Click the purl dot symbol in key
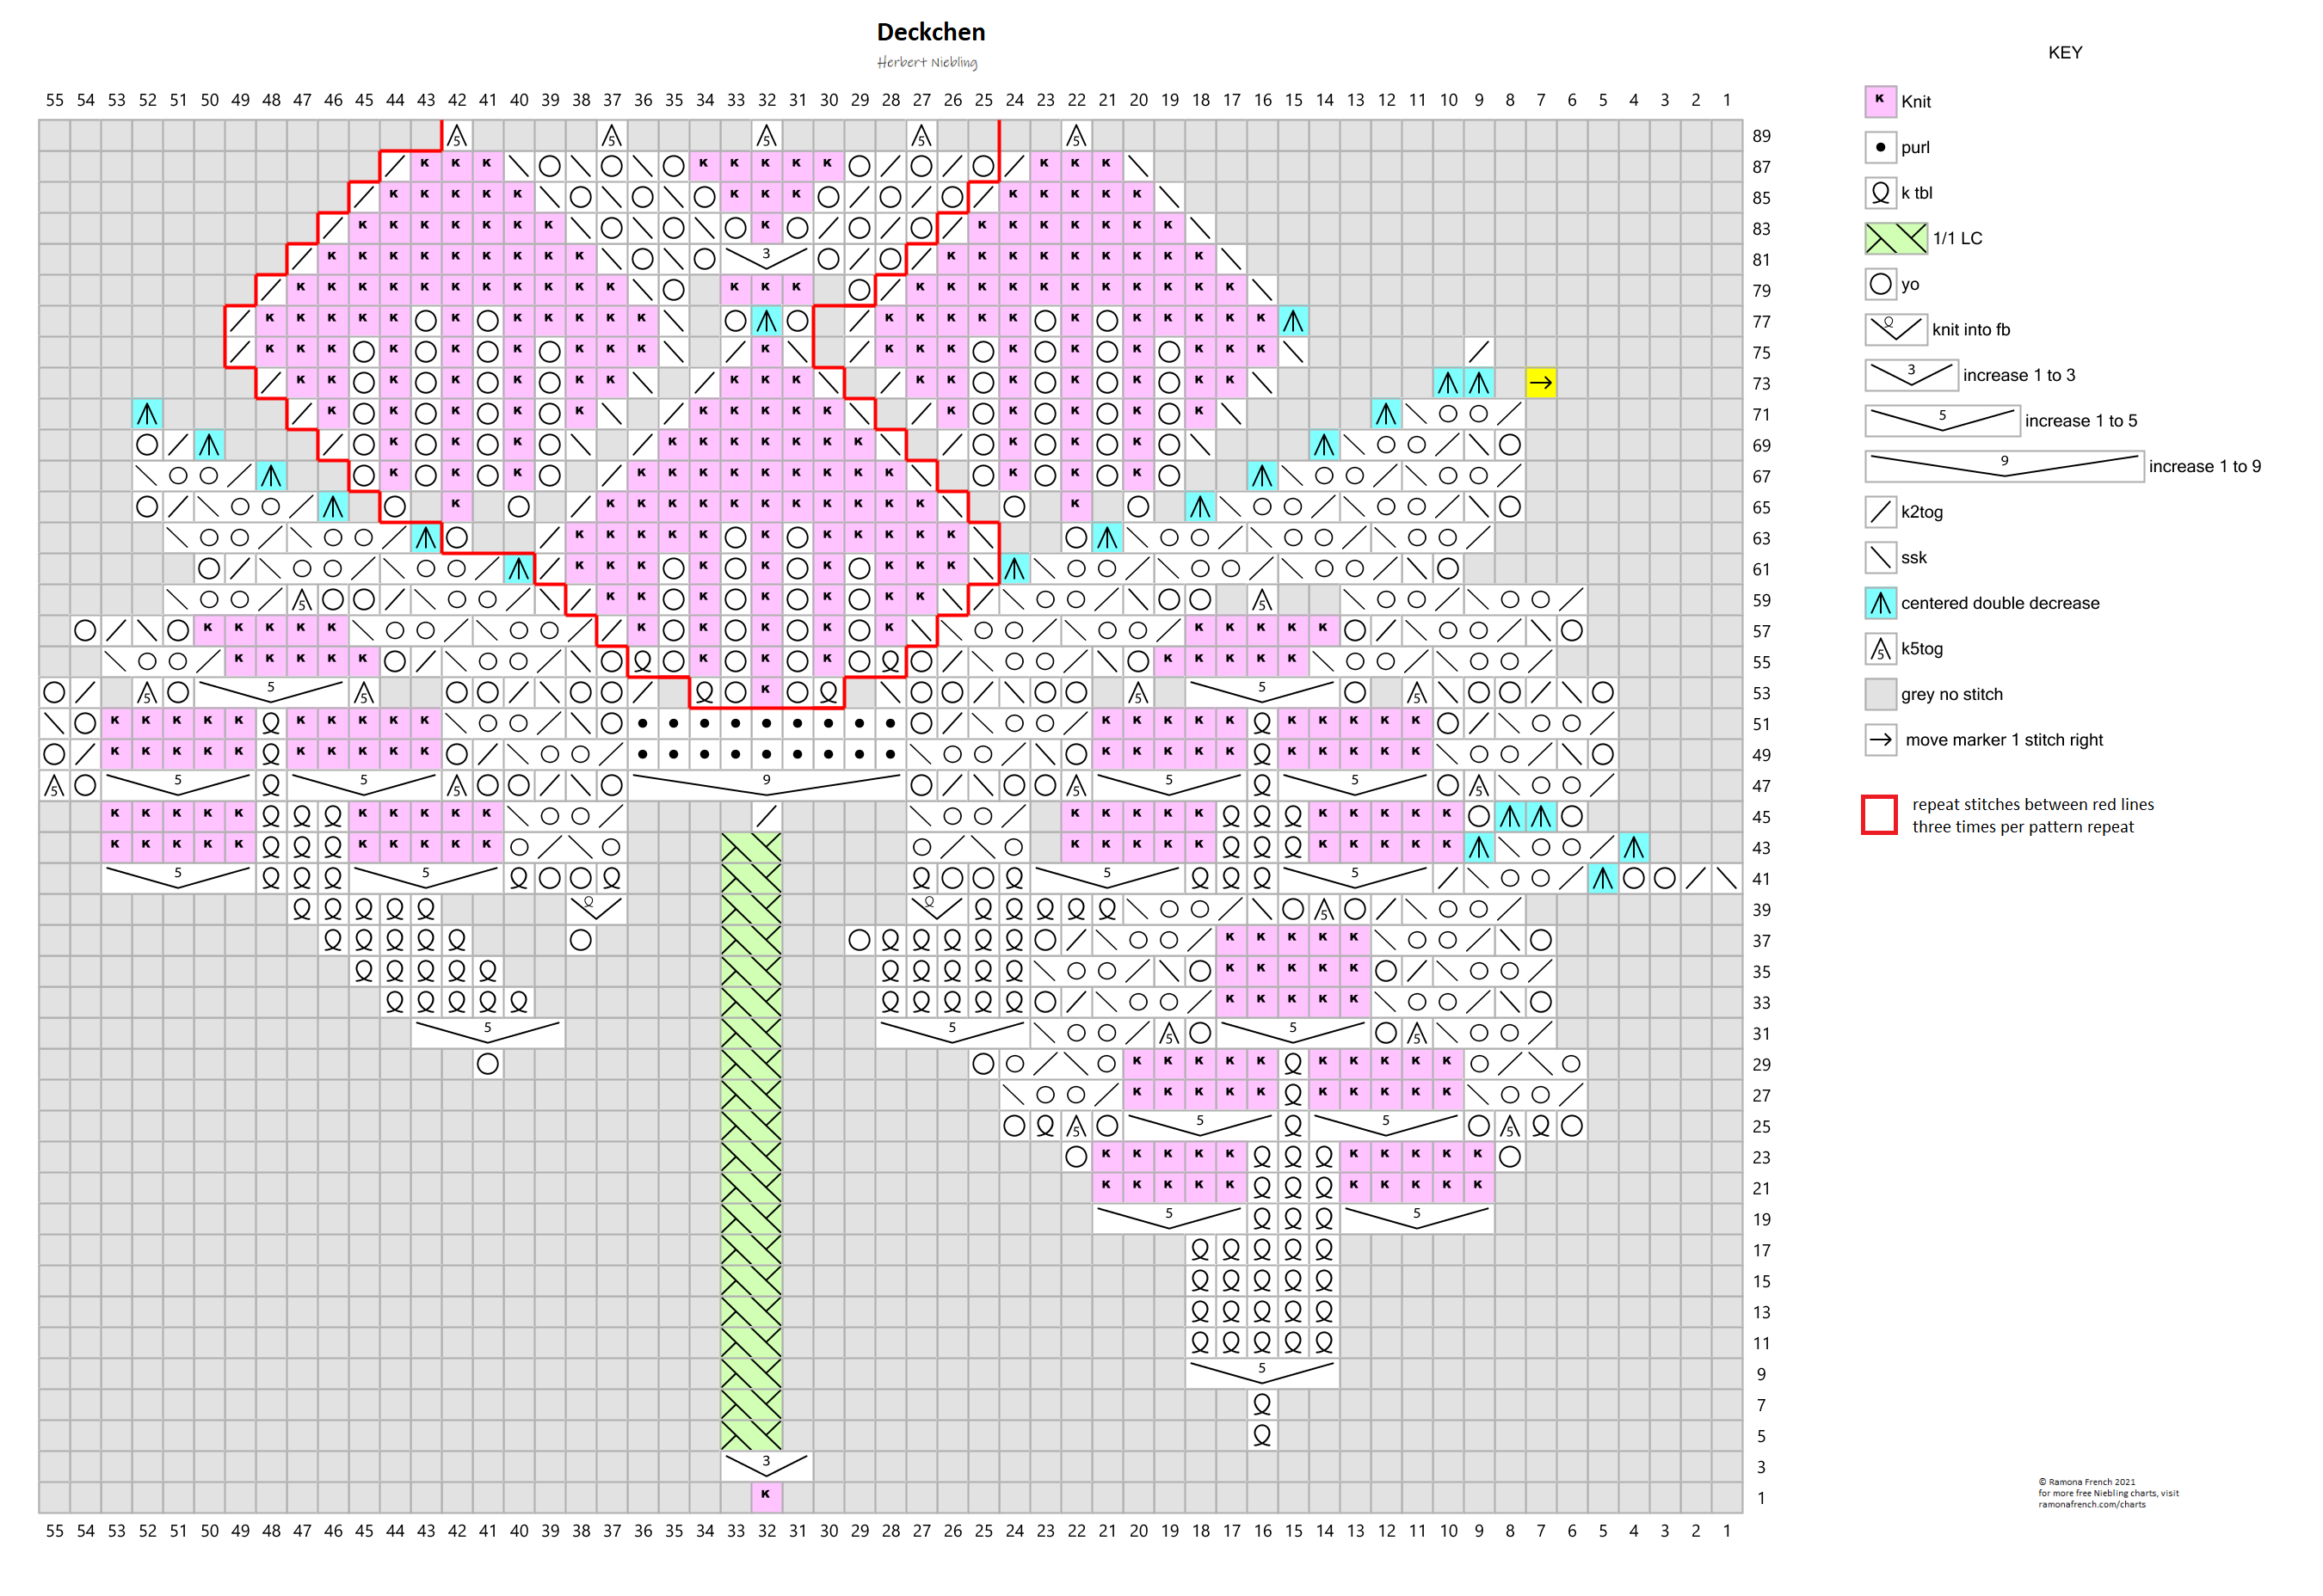2323x1596 pixels. (1880, 147)
